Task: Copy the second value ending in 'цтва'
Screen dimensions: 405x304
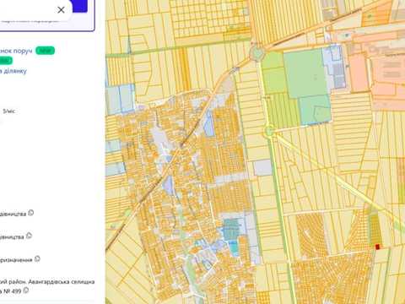Action: [x=29, y=236]
